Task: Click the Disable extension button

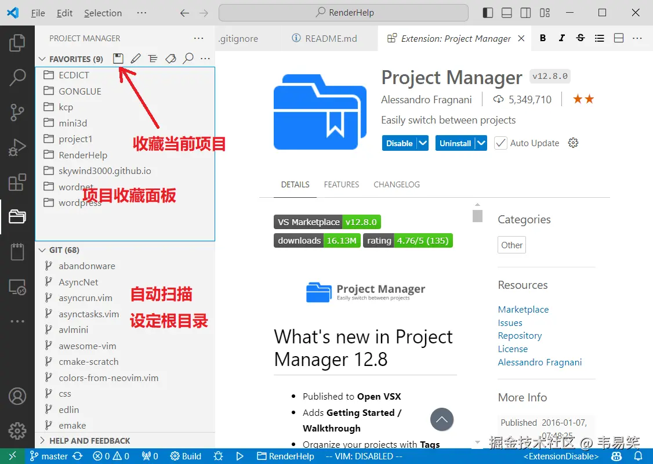Action: tap(400, 143)
